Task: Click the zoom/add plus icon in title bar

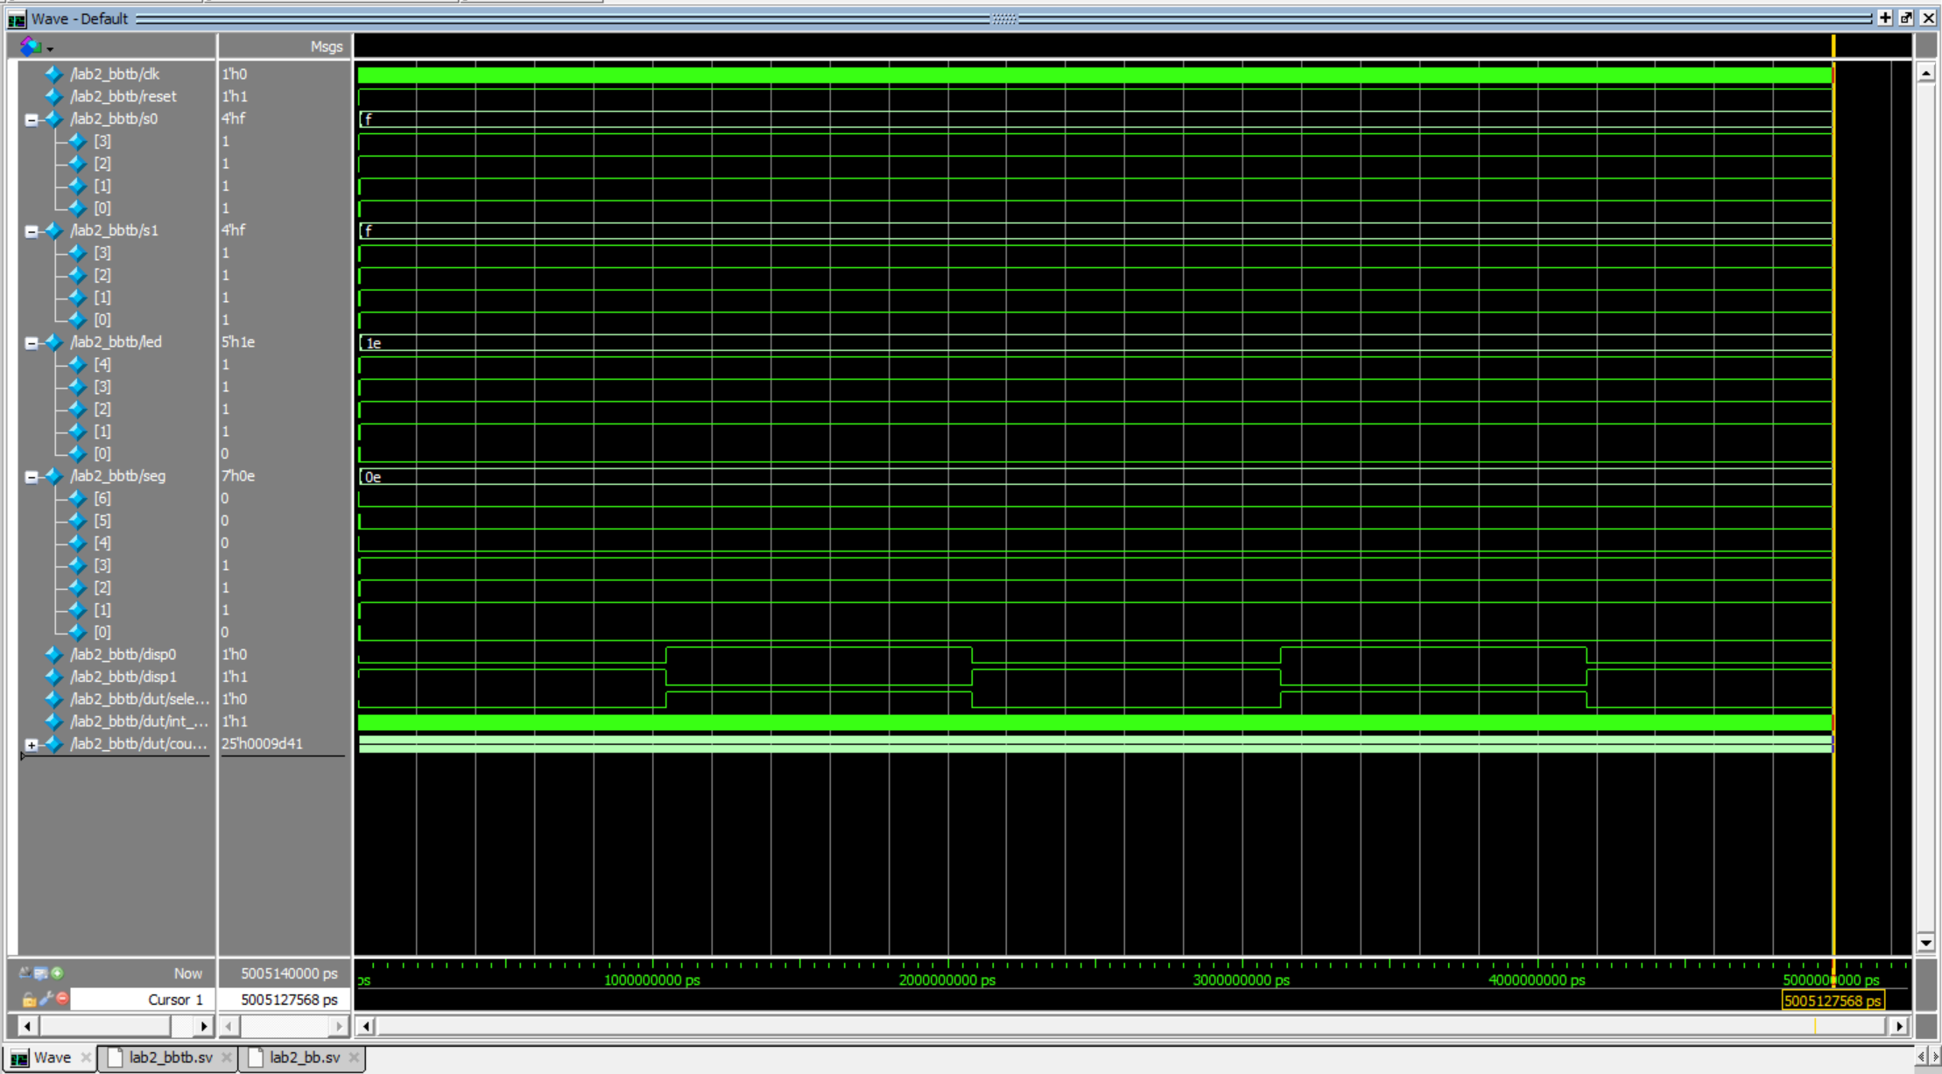Action: [1885, 18]
